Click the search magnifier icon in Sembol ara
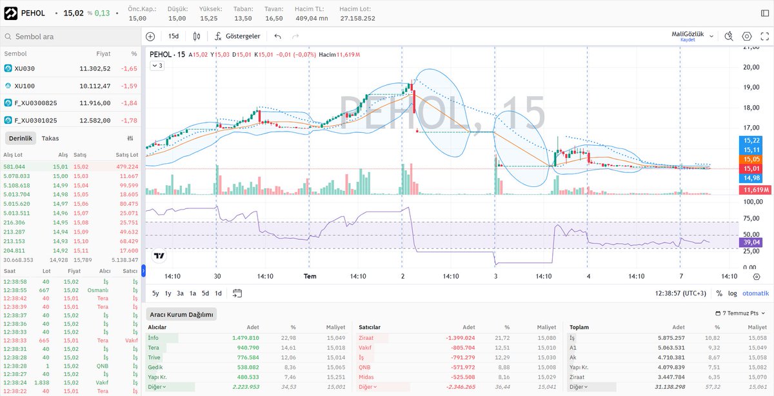 coord(8,37)
